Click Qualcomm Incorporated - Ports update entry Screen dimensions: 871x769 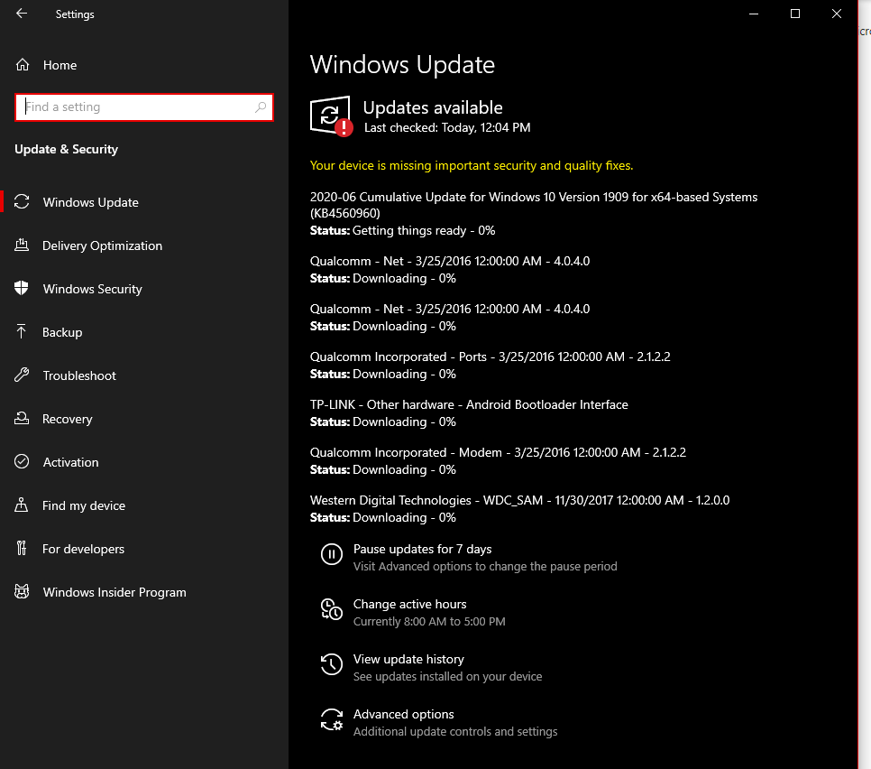pos(490,357)
